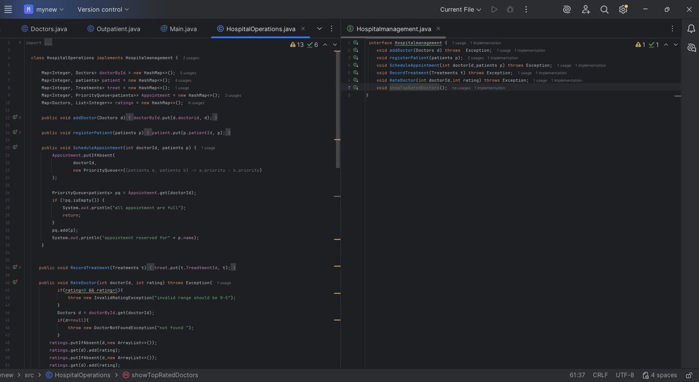Screen dimensions: 699x382
Task: Open Code With Me add-user icon
Action: coord(585,9)
